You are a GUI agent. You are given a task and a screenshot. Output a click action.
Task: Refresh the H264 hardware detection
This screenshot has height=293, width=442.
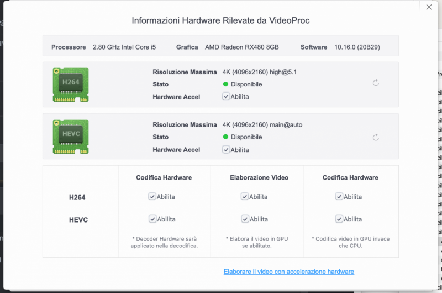click(x=376, y=83)
